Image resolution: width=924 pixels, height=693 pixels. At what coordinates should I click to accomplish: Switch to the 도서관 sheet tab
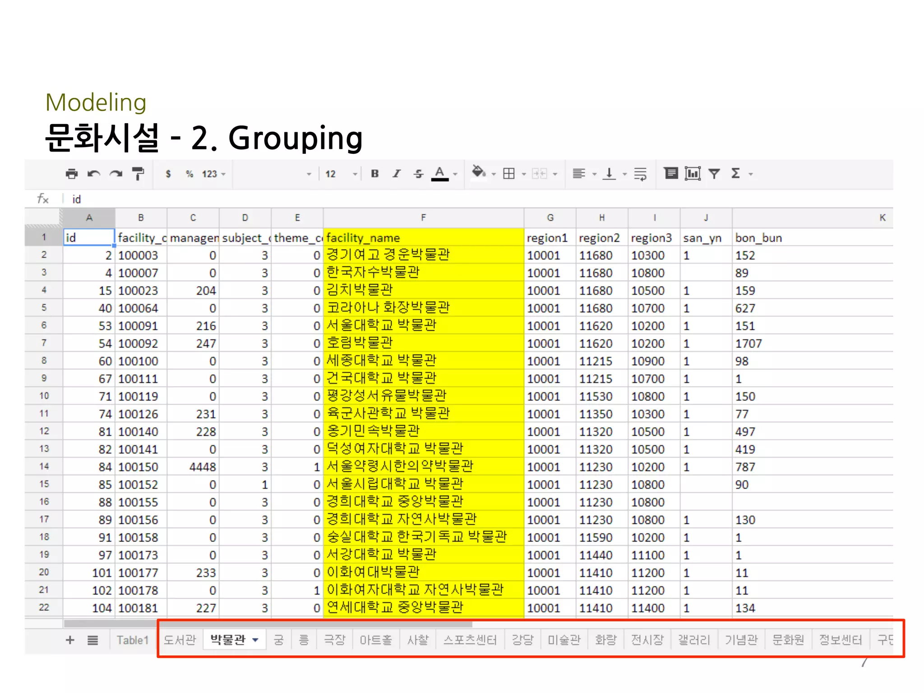click(x=180, y=640)
